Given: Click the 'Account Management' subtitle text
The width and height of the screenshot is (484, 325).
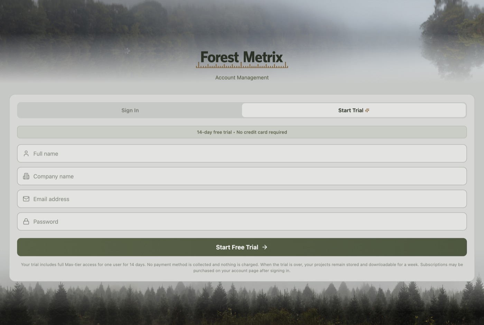Looking at the screenshot, I should coord(242,77).
